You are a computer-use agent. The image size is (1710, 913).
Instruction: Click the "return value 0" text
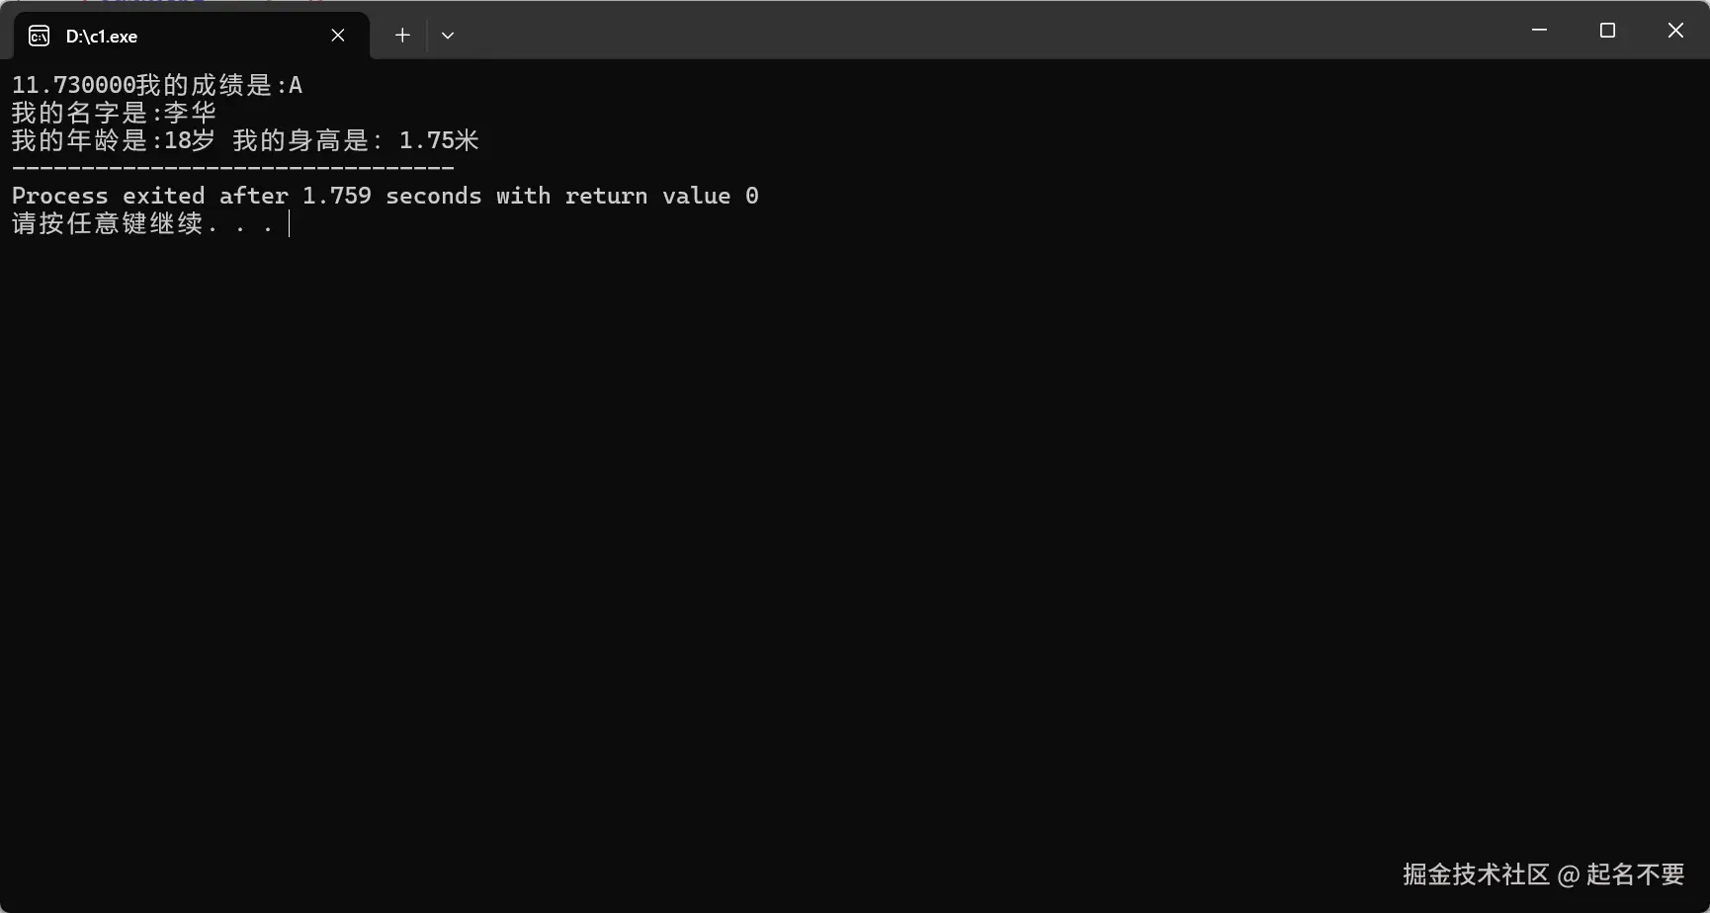click(x=661, y=196)
